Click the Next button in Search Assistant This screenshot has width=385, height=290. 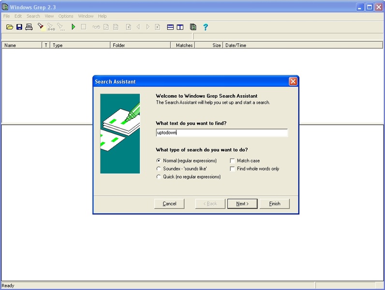(242, 203)
